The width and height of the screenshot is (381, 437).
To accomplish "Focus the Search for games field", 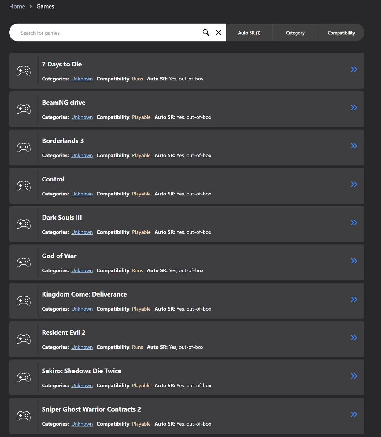I will click(108, 32).
